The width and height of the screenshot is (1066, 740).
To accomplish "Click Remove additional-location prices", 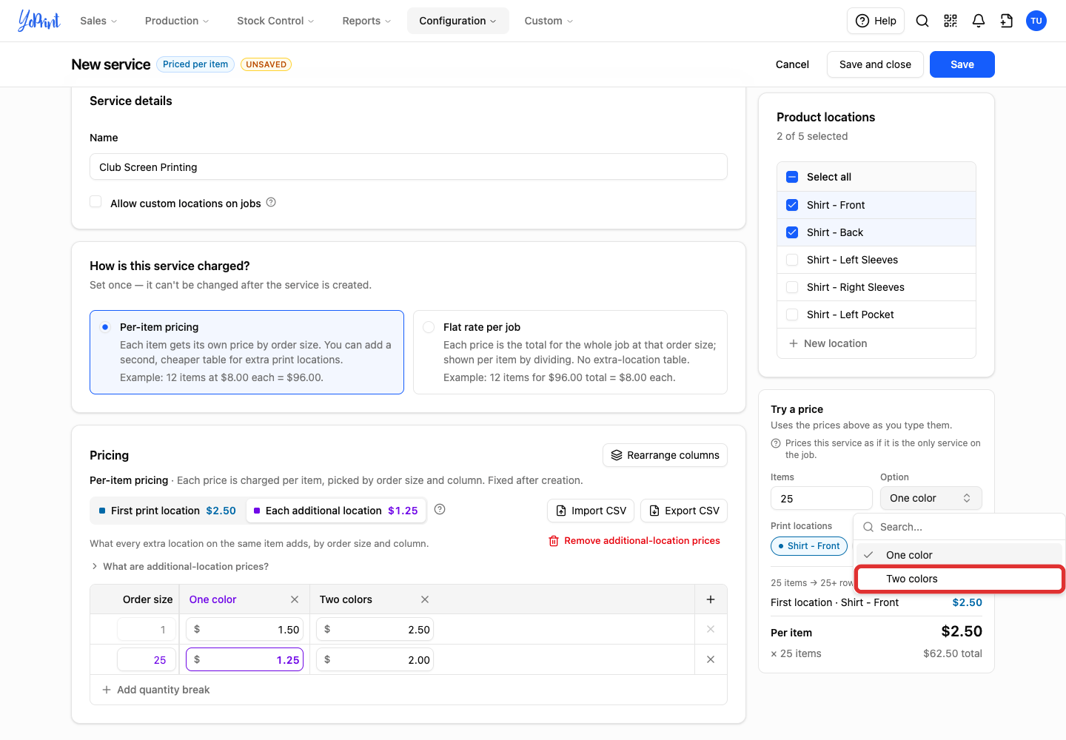I will click(634, 541).
